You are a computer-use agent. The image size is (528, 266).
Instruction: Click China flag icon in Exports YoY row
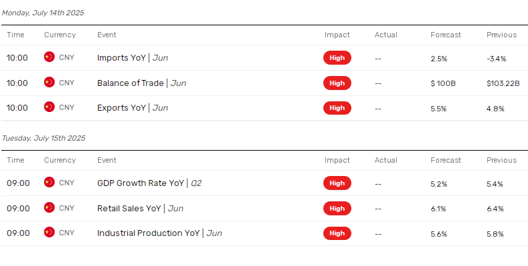click(49, 107)
